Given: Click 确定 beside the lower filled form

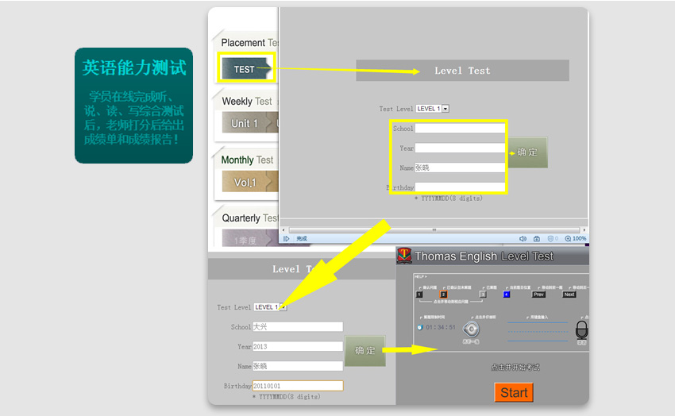Looking at the screenshot, I should point(364,351).
